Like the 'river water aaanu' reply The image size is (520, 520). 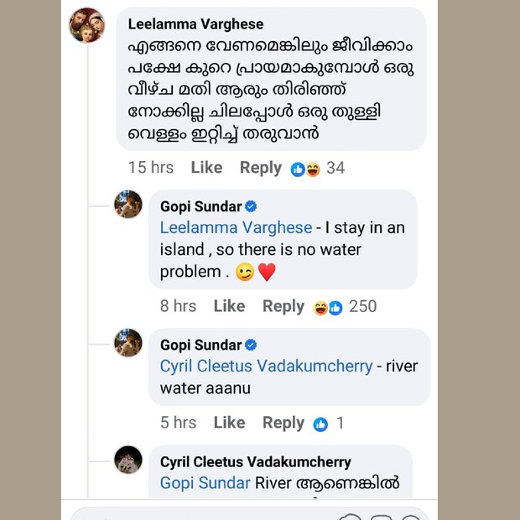click(229, 423)
